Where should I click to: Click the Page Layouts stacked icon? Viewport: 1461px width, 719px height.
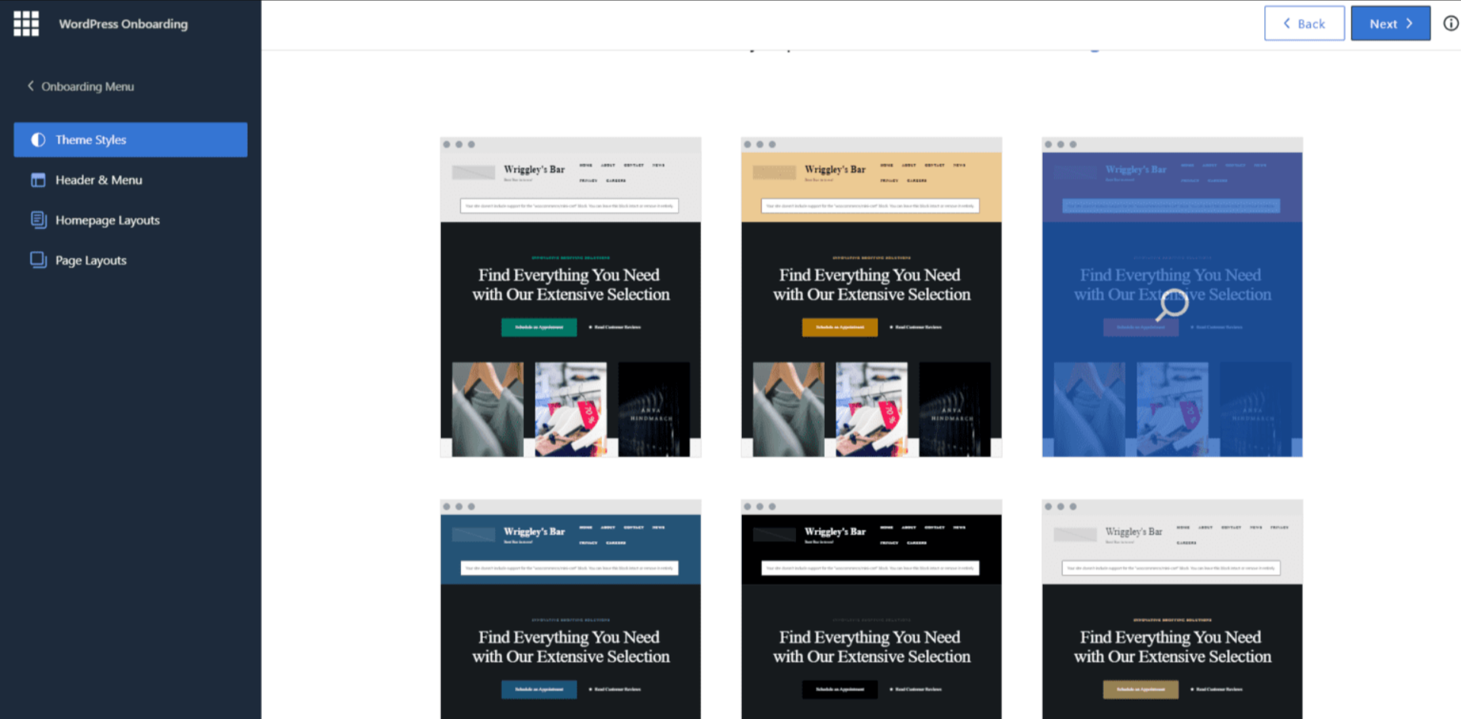[38, 259]
